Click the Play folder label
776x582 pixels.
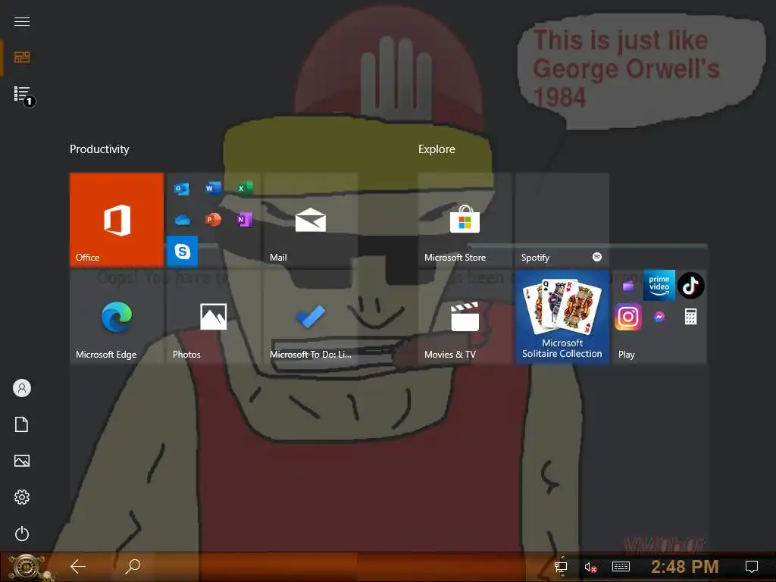click(627, 355)
